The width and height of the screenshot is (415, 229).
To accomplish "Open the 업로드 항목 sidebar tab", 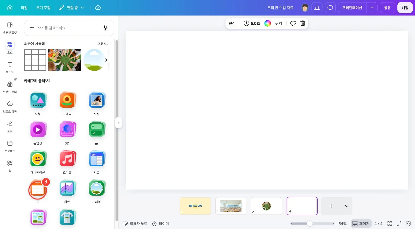I will click(x=10, y=107).
